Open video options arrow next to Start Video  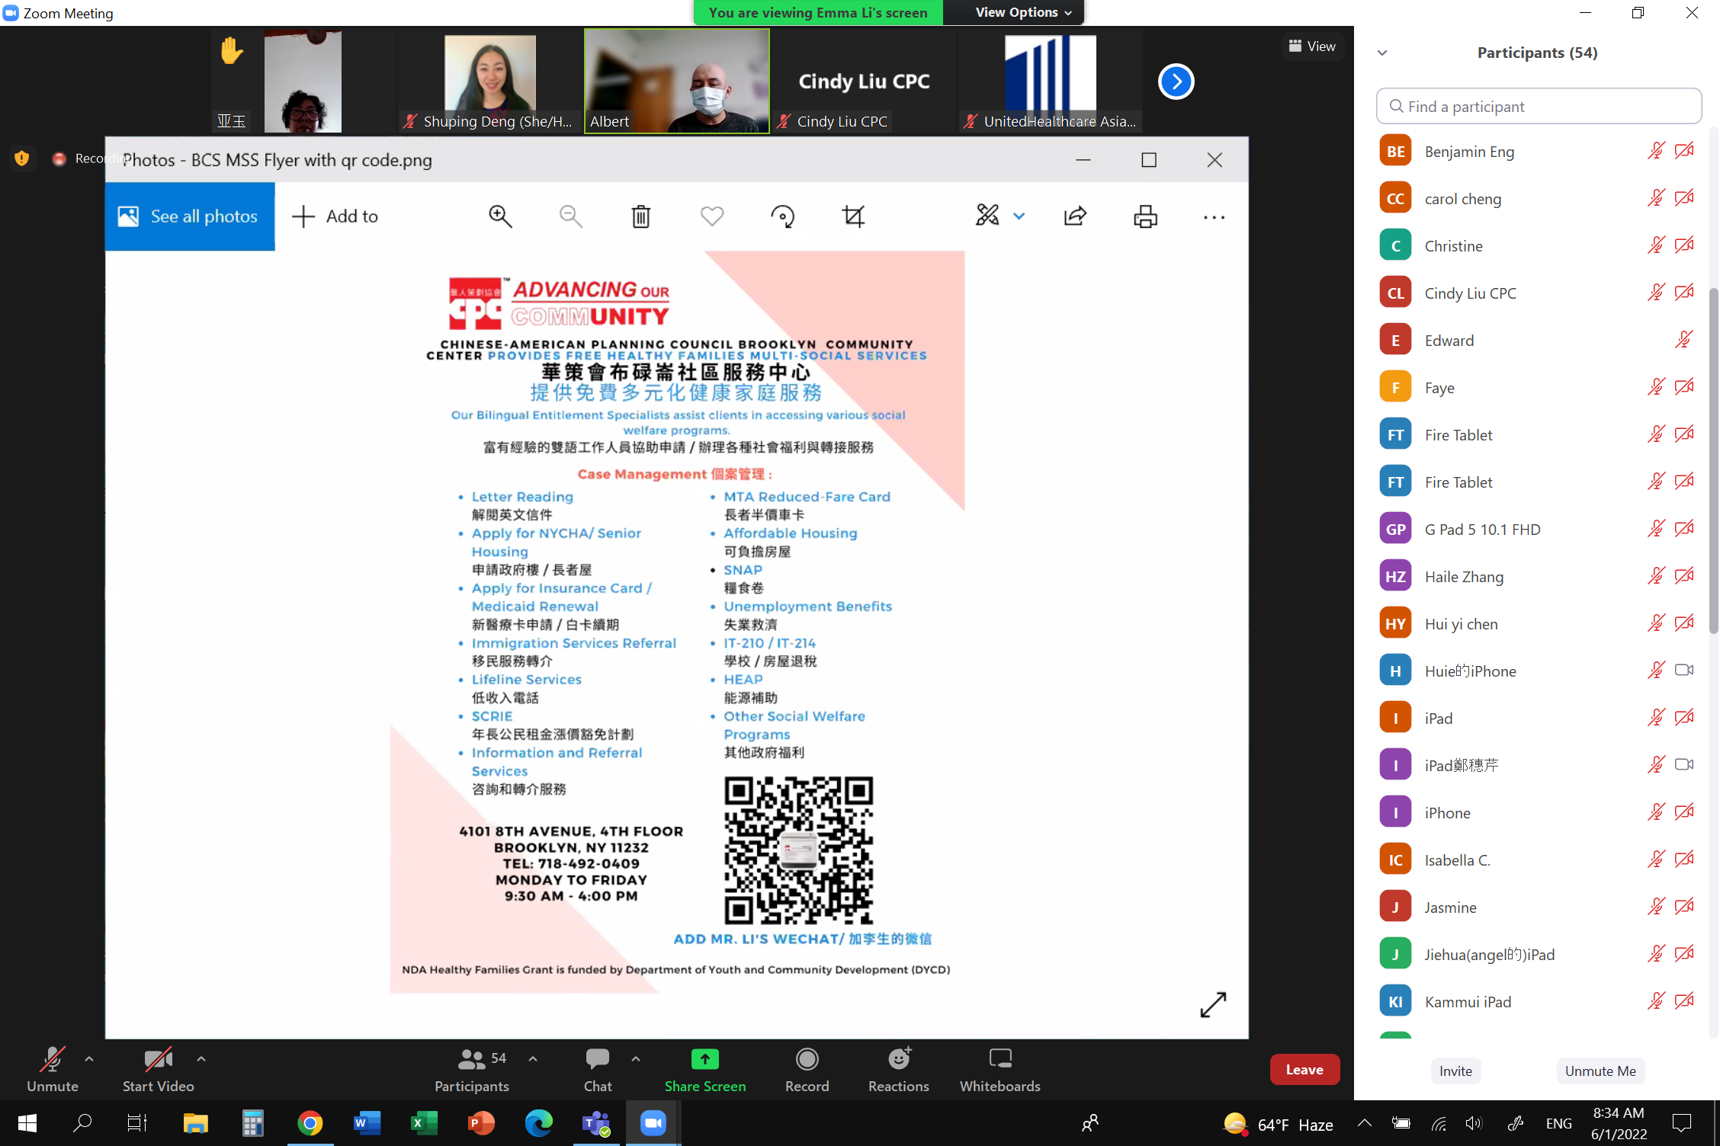[x=201, y=1058]
